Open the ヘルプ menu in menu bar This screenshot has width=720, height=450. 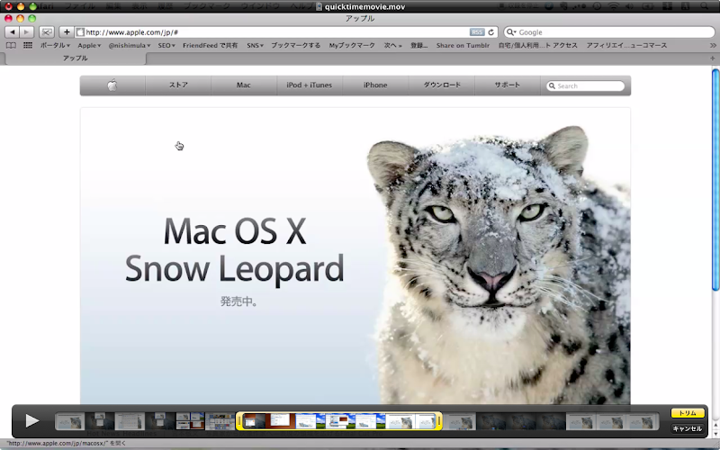(301, 6)
